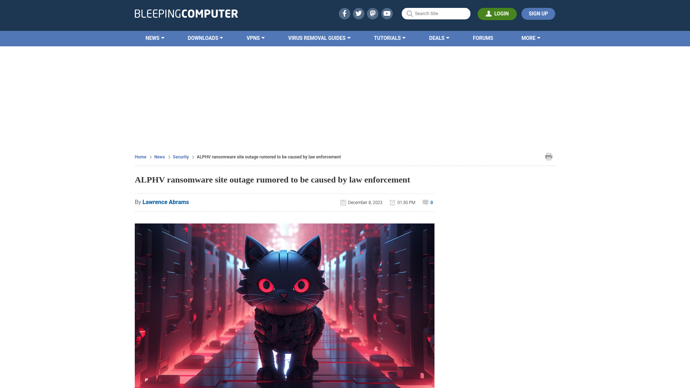Click the print article icon

[549, 156]
